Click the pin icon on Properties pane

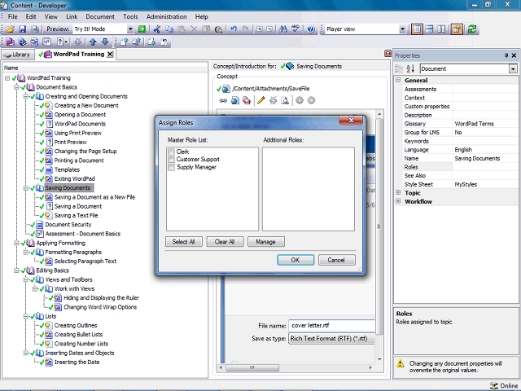tap(506, 55)
